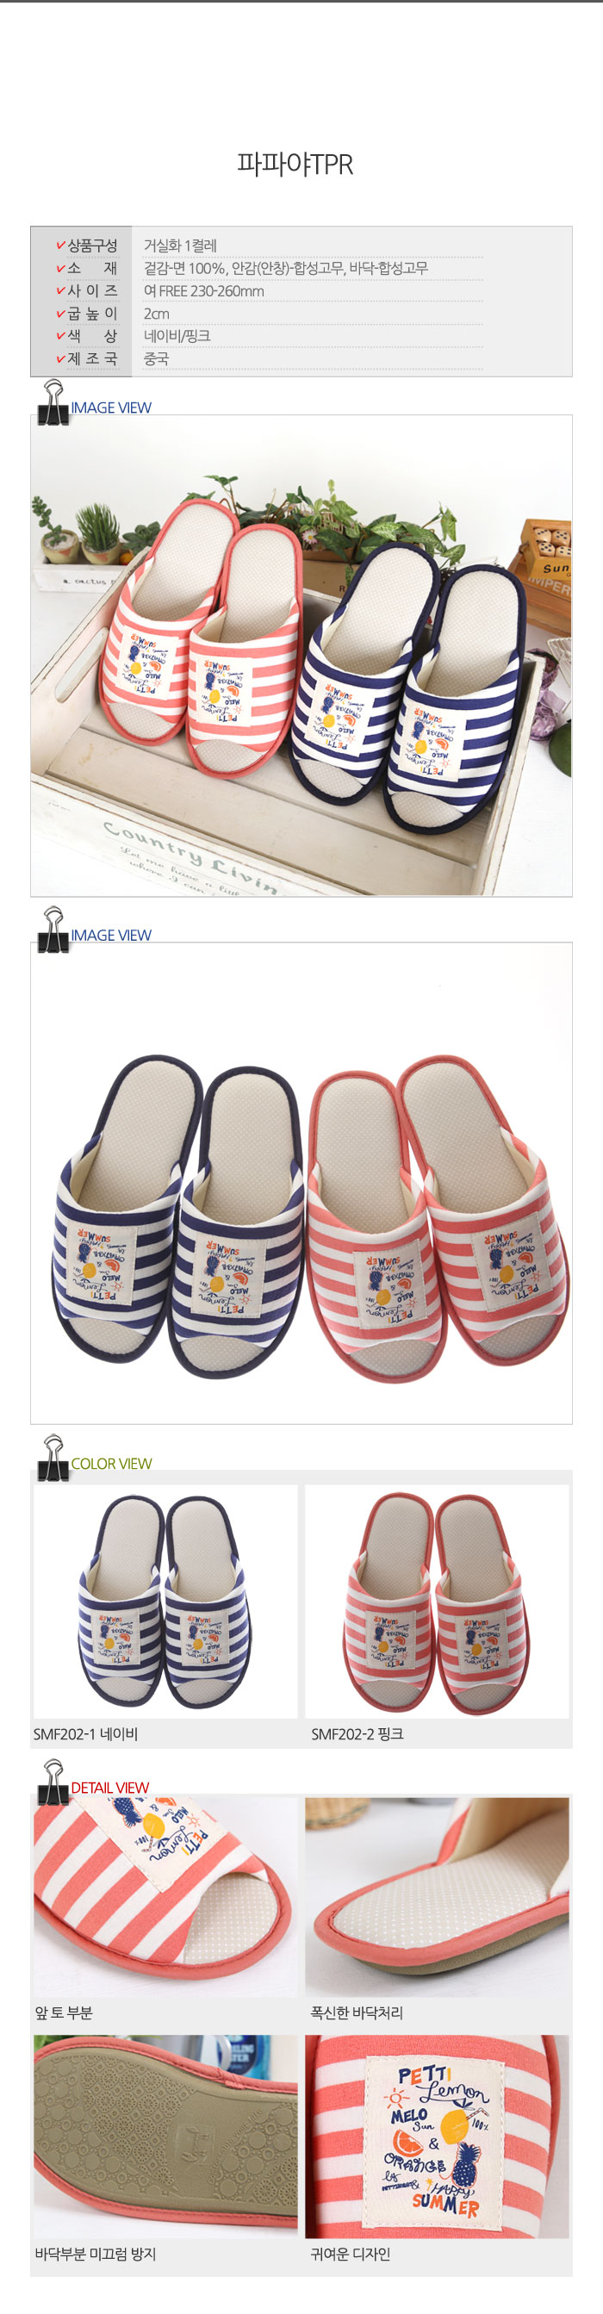
Task: Click the red checkmark next to 상품구성
Action: [60, 246]
